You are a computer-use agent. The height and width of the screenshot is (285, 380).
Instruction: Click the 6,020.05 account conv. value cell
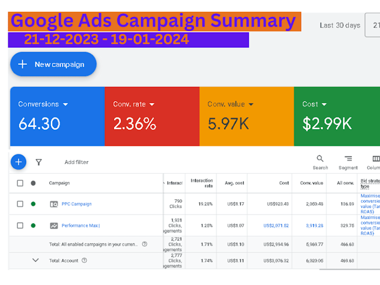pyautogui.click(x=314, y=260)
